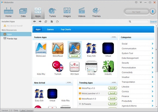
Task: Expand the Transportation category
Action: 137,82
